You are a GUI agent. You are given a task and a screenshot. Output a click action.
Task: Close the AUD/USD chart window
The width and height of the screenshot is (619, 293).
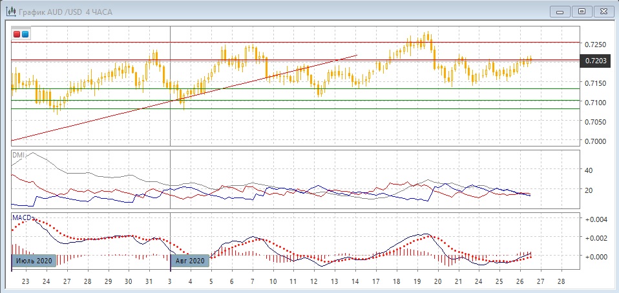coord(603,11)
